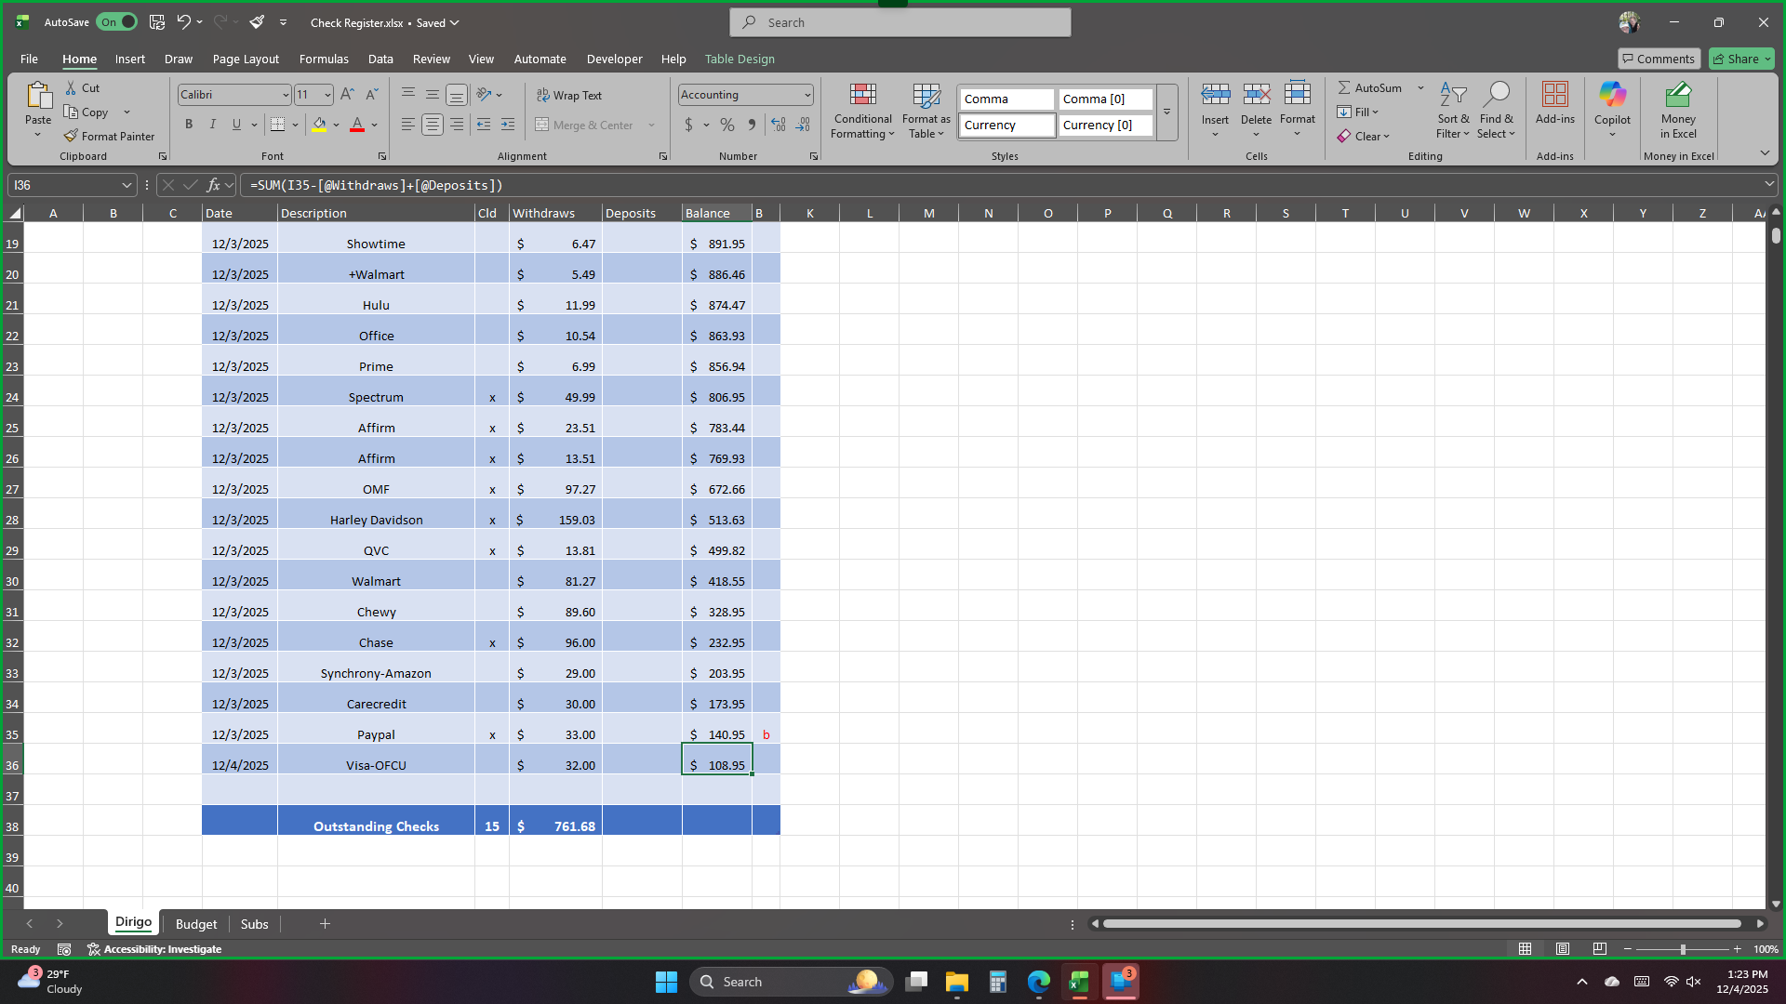1786x1004 pixels.
Task: Switch to the Formulas ribbon tab
Action: pos(324,59)
